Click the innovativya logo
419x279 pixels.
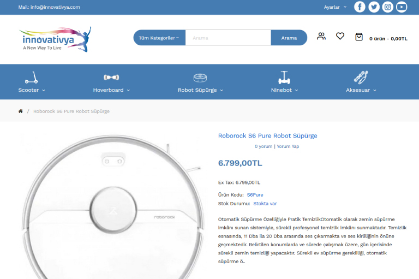tap(55, 38)
